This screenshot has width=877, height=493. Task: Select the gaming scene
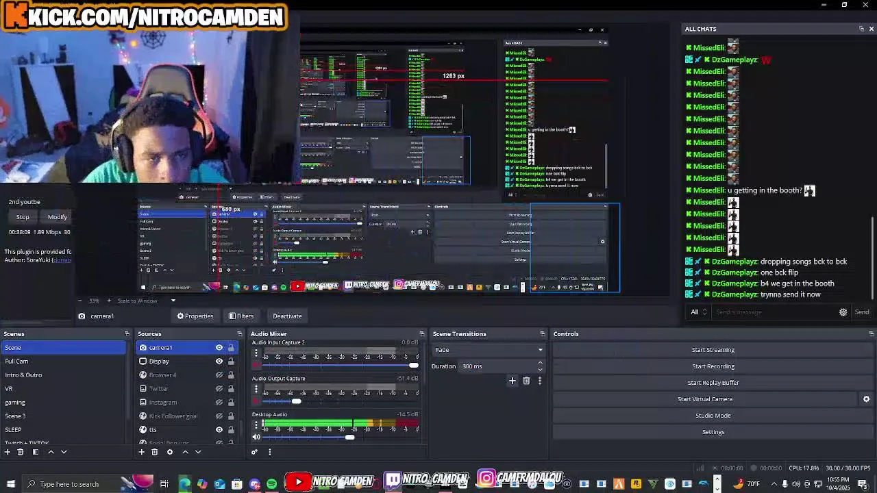click(64, 403)
